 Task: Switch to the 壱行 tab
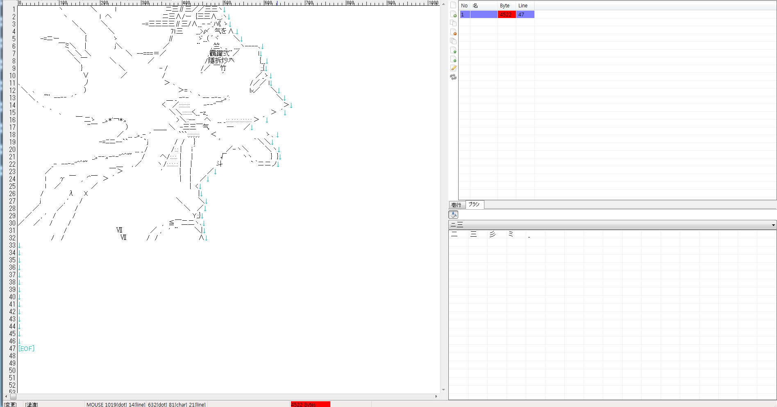[457, 205]
